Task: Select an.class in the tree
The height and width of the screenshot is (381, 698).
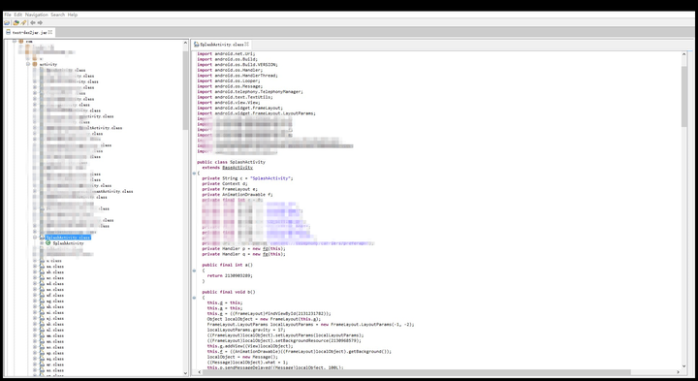Action: pos(54,341)
